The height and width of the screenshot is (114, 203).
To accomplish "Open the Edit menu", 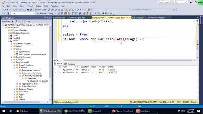I will point(9,6).
